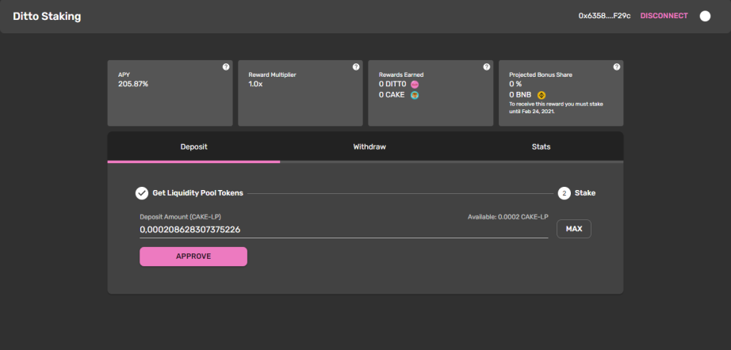Switch to the Withdraw tab
Image resolution: width=731 pixels, height=350 pixels.
(369, 147)
